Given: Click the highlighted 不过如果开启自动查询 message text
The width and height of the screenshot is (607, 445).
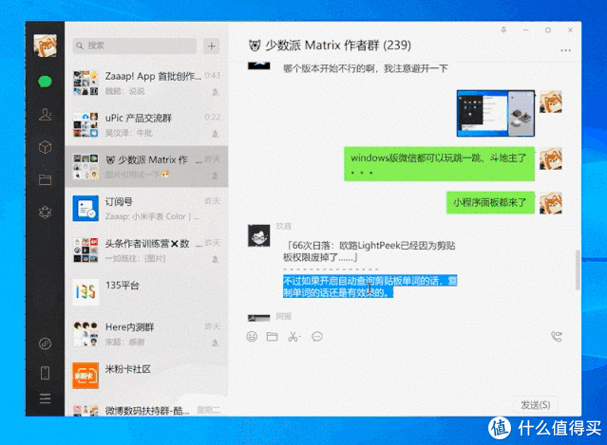Looking at the screenshot, I should pos(370,287).
